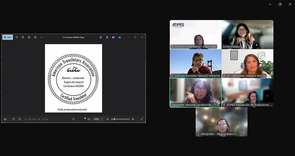Click muted mic icon for Carmen Gonzalez

pos(172,76)
